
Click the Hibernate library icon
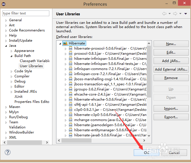(65, 43)
